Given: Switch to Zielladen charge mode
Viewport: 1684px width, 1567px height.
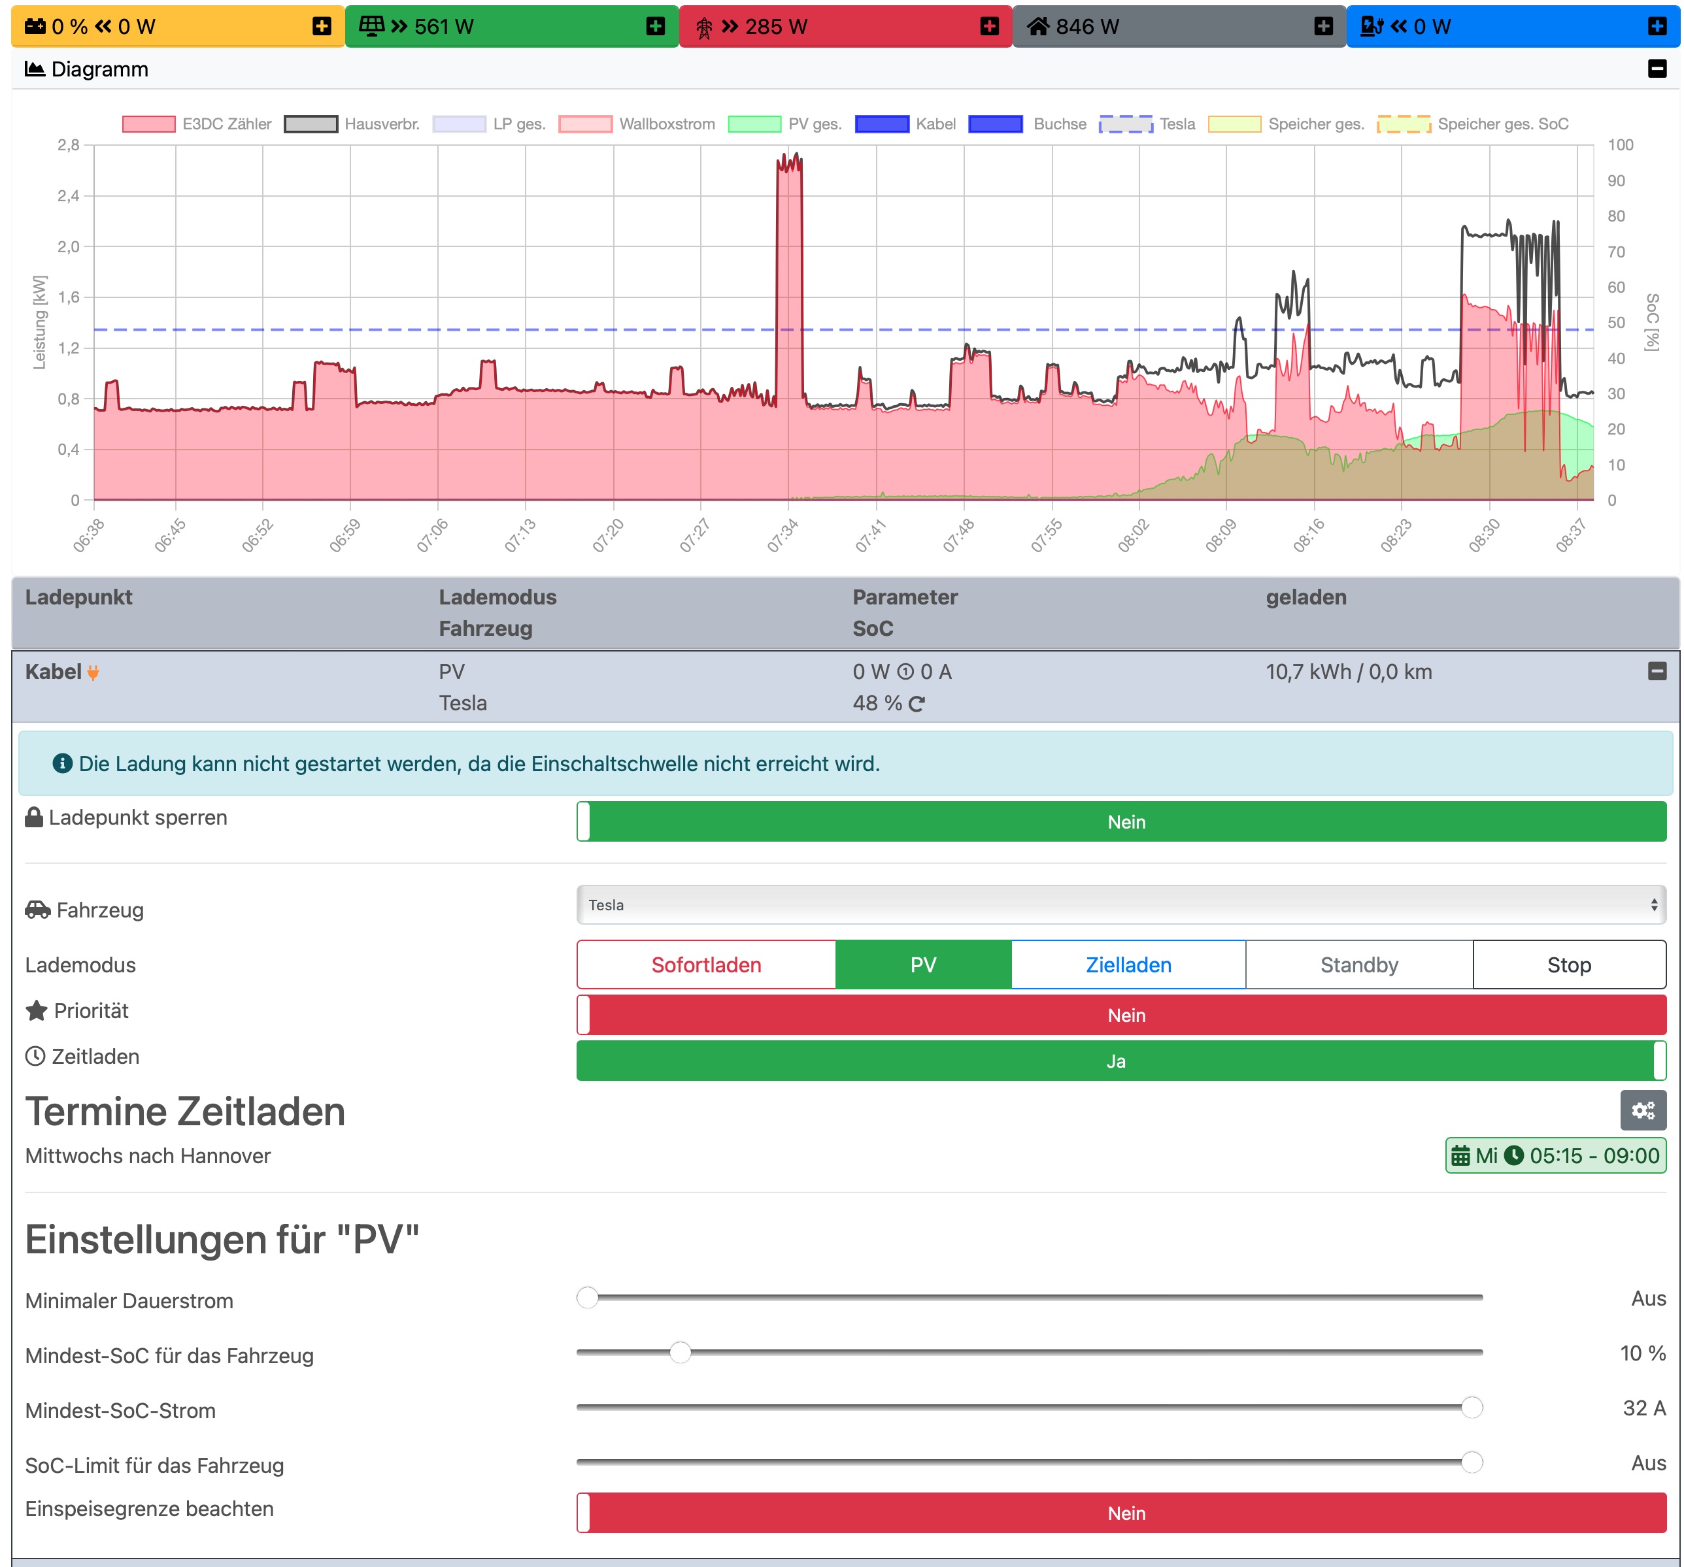Looking at the screenshot, I should [x=1128, y=965].
